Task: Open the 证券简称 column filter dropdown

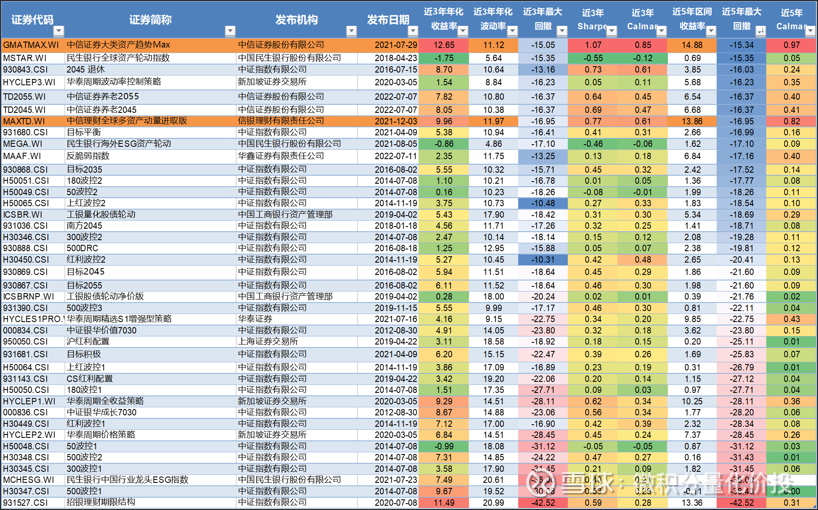Action: pyautogui.click(x=230, y=31)
